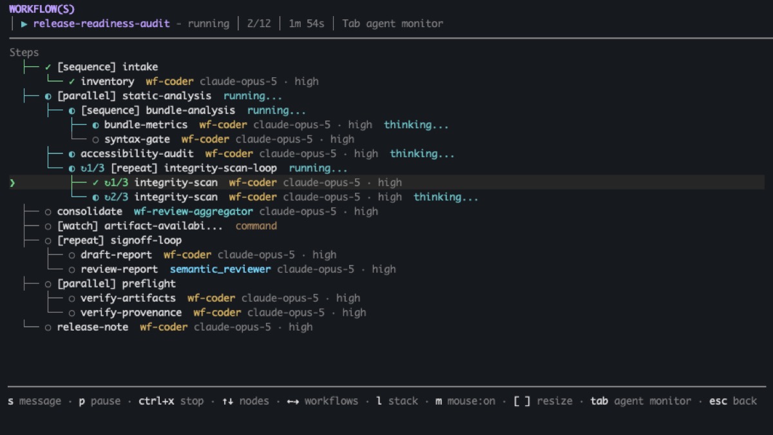
Task: Select the syntax-gate step name
Action: 137,139
